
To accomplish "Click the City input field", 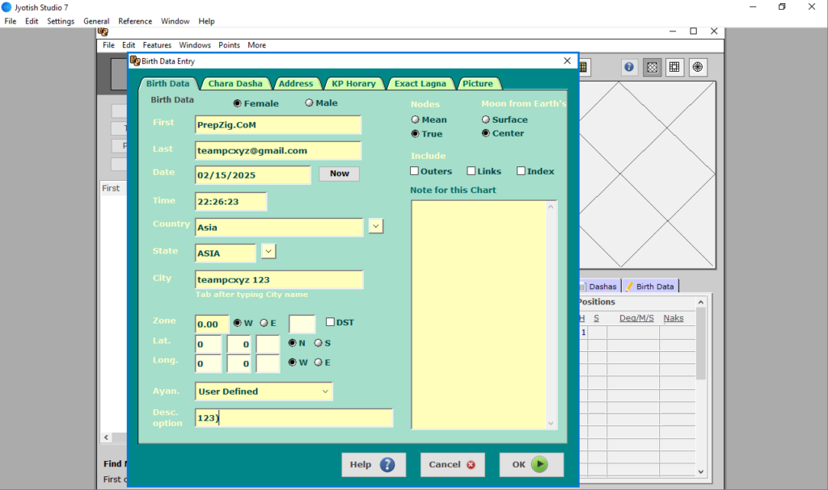I will (x=279, y=279).
